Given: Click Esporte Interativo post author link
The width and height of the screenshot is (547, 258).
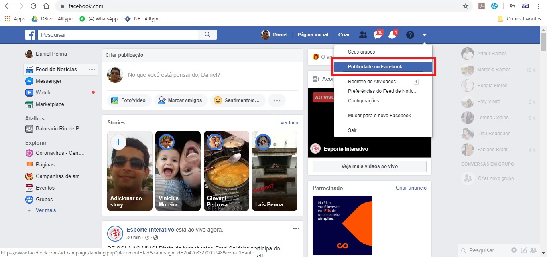Looking at the screenshot, I should tap(150, 230).
